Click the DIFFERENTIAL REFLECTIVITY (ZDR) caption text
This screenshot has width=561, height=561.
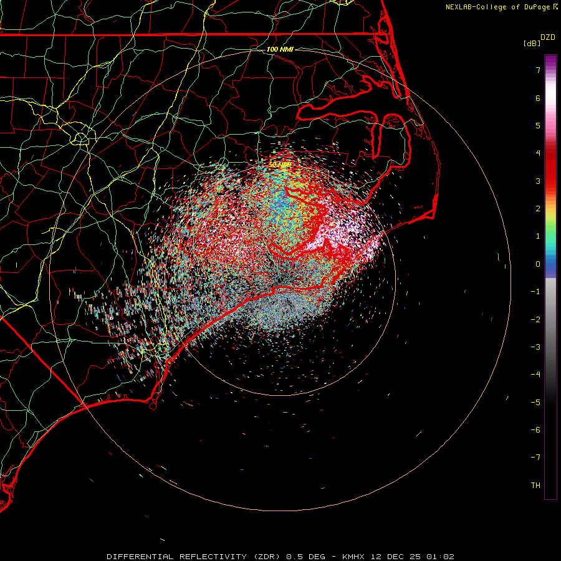tap(194, 557)
